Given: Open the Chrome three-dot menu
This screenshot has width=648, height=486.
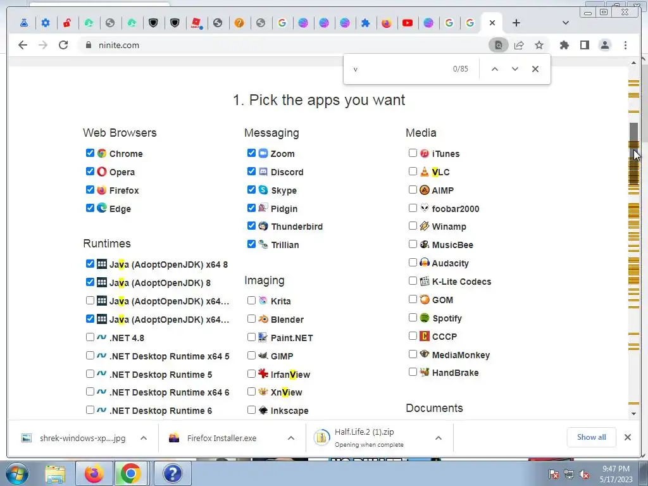Looking at the screenshot, I should 626,45.
